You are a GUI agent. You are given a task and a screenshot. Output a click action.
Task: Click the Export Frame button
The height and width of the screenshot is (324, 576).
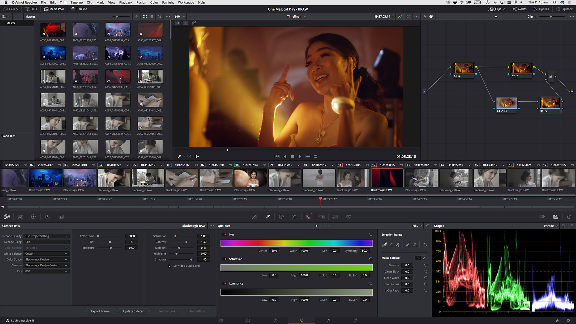tap(101, 311)
